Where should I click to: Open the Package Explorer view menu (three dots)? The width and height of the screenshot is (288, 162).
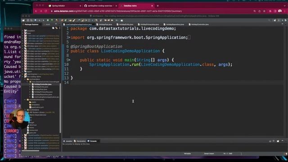tap(60, 28)
